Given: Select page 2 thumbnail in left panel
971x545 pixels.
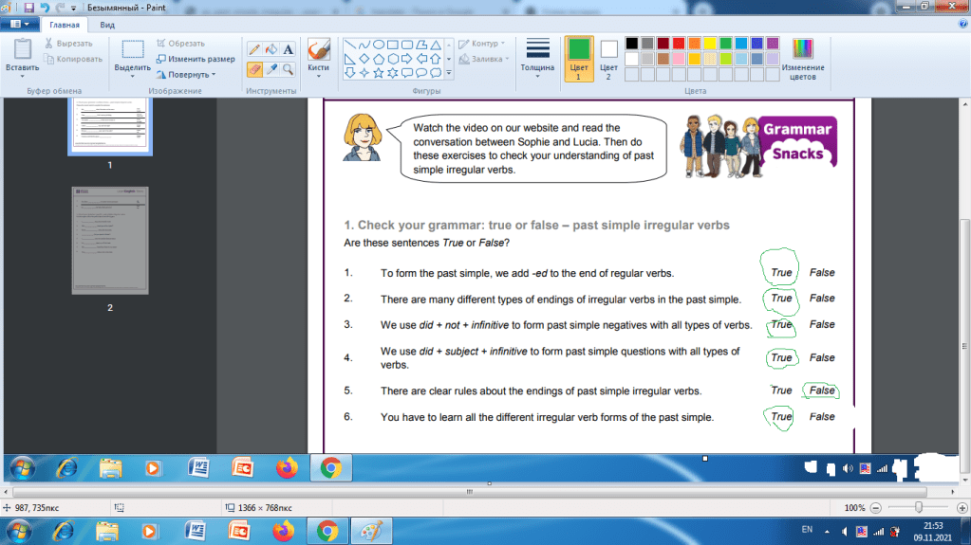Looking at the screenshot, I should [109, 241].
